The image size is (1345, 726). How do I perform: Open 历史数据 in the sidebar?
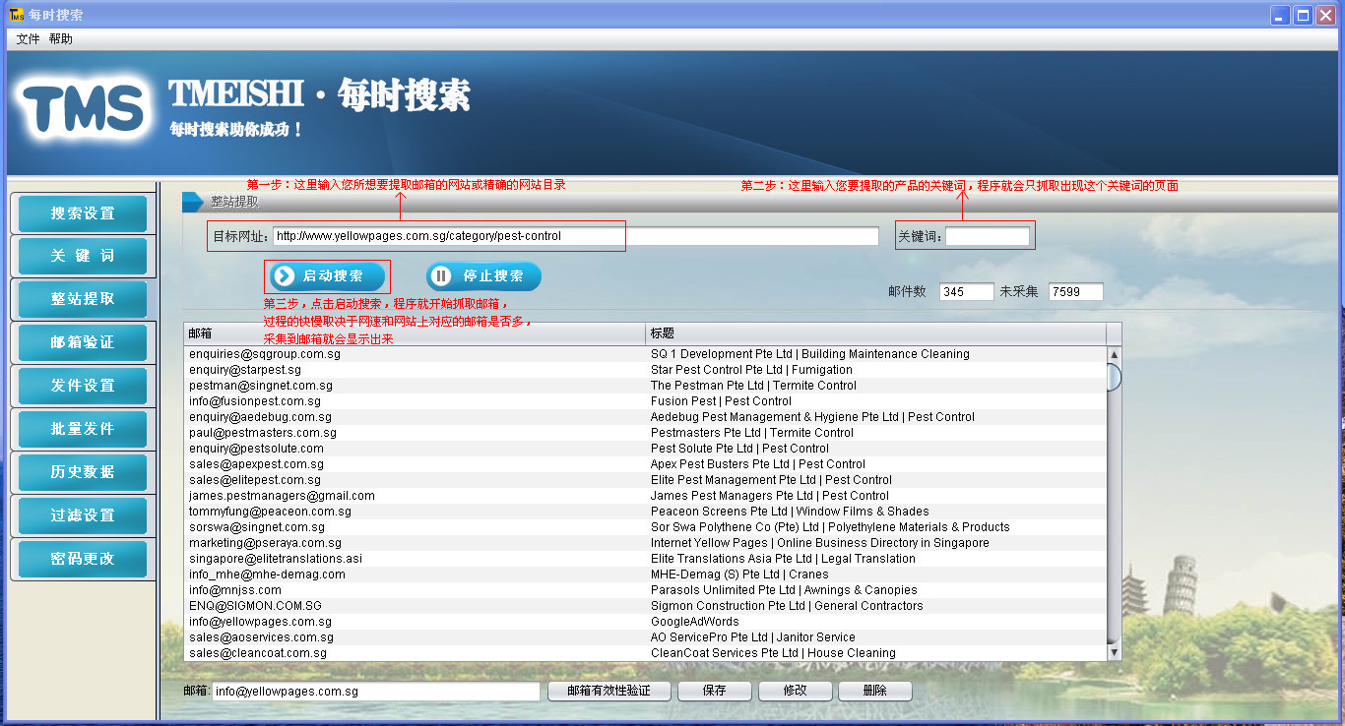coord(83,472)
